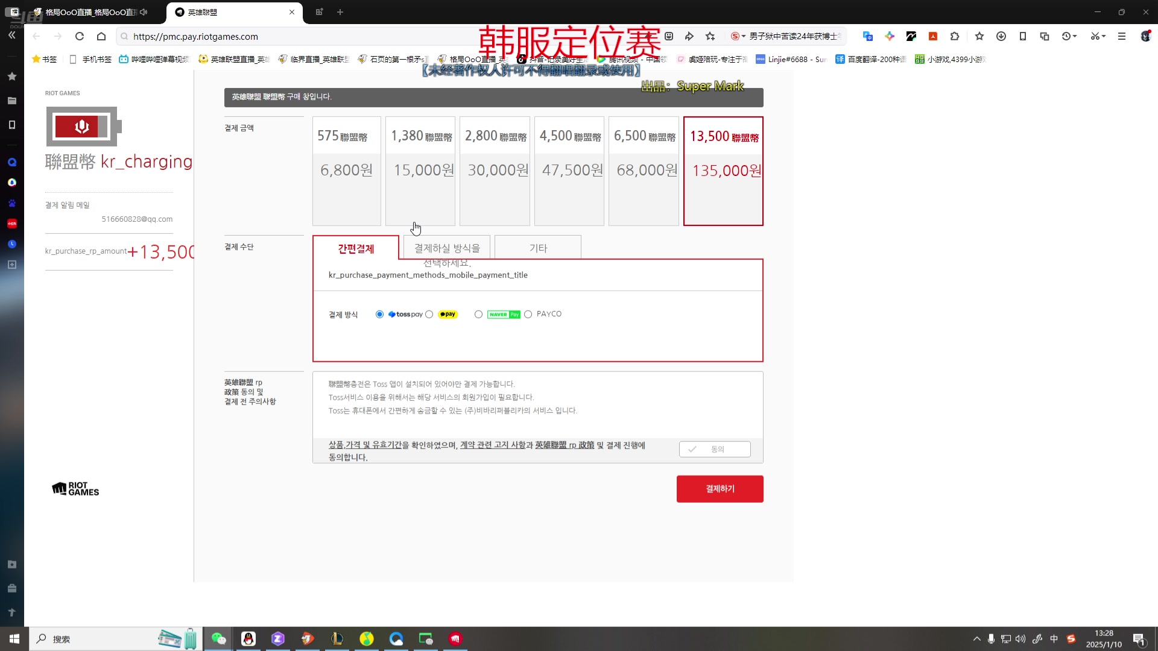Screen dimensions: 1158x651
Task: Select the 4,500 聯盟幣 47,500원 package
Action: tap(569, 171)
